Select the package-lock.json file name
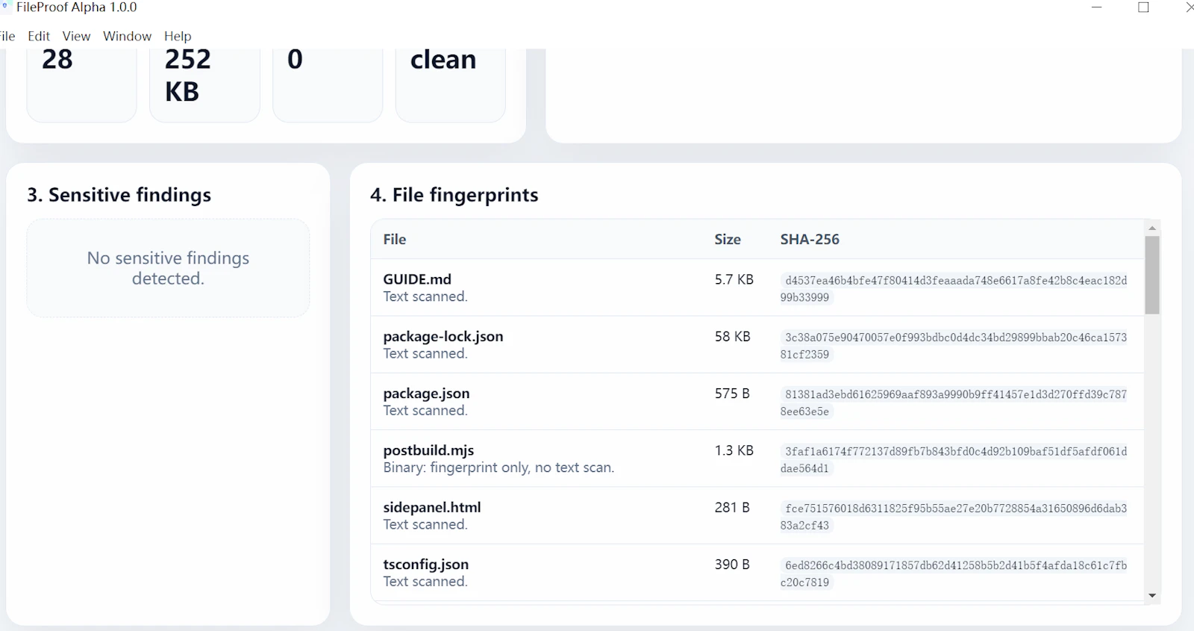 point(443,336)
